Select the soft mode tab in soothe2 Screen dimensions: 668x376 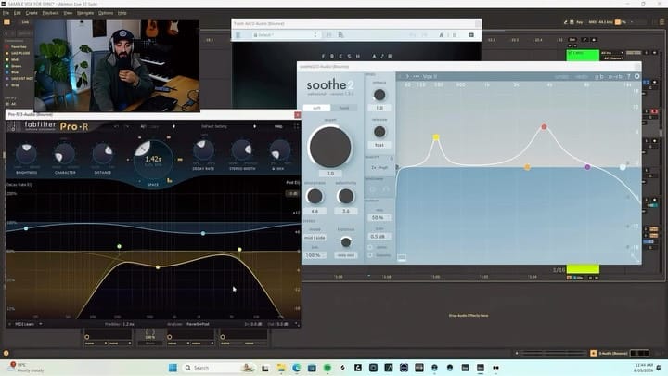click(316, 108)
